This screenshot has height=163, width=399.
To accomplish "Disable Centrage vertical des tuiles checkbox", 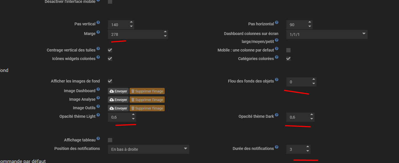I will 110,50.
